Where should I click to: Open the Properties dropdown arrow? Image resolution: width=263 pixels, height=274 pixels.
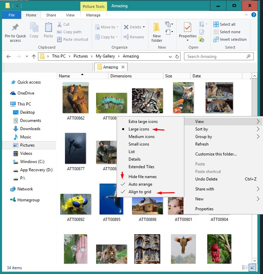pyautogui.click(x=188, y=40)
